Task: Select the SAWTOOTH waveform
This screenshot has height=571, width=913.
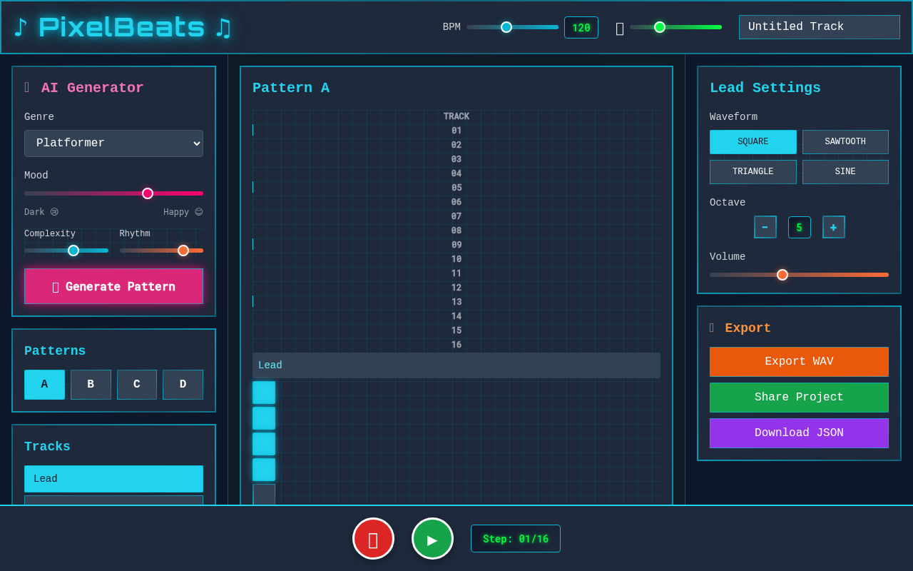Action: point(845,141)
